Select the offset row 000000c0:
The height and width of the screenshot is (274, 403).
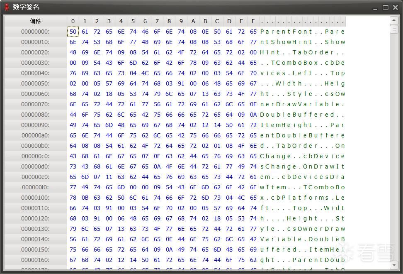pos(36,156)
